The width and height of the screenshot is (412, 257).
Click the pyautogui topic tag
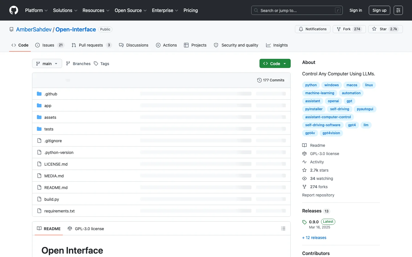coord(365,109)
